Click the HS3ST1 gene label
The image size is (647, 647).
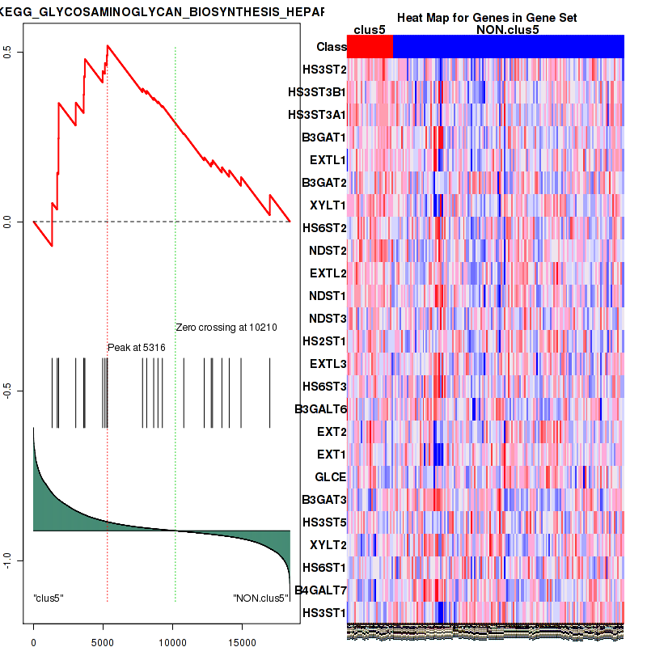point(324,613)
